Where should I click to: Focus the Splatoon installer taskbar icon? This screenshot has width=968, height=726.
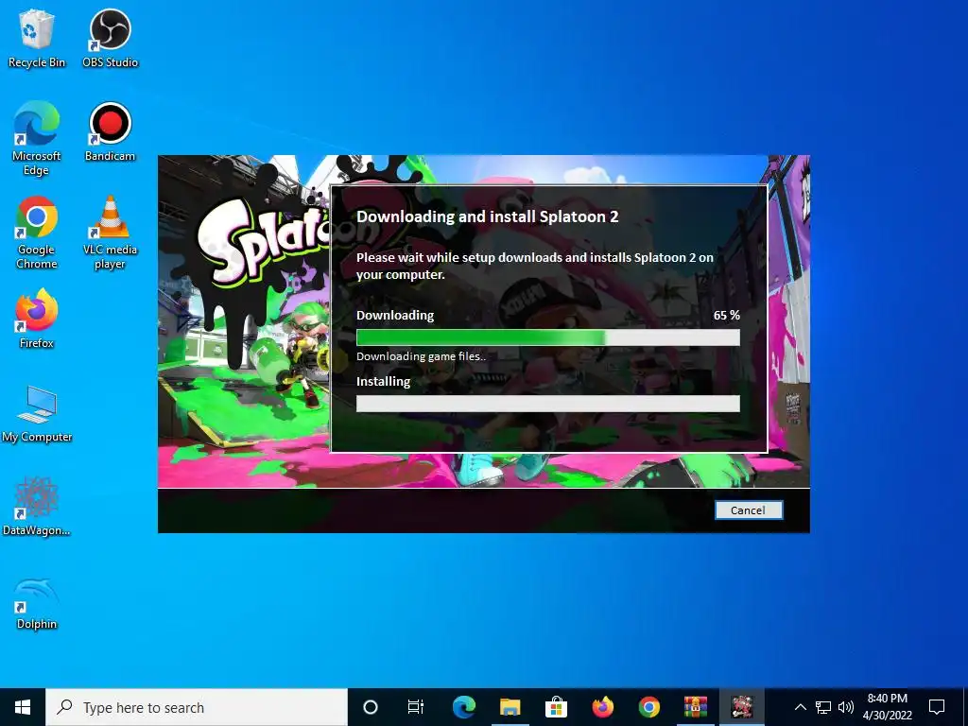742,707
